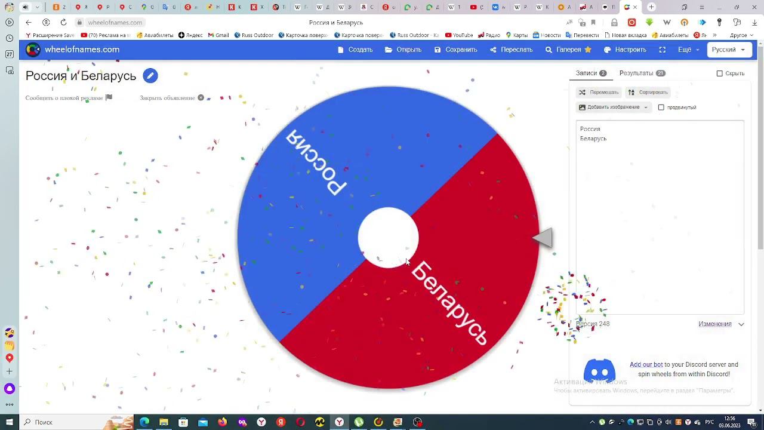Toggle fullscreen mode icon in header
Screen dimensions: 764x430
coord(662,50)
